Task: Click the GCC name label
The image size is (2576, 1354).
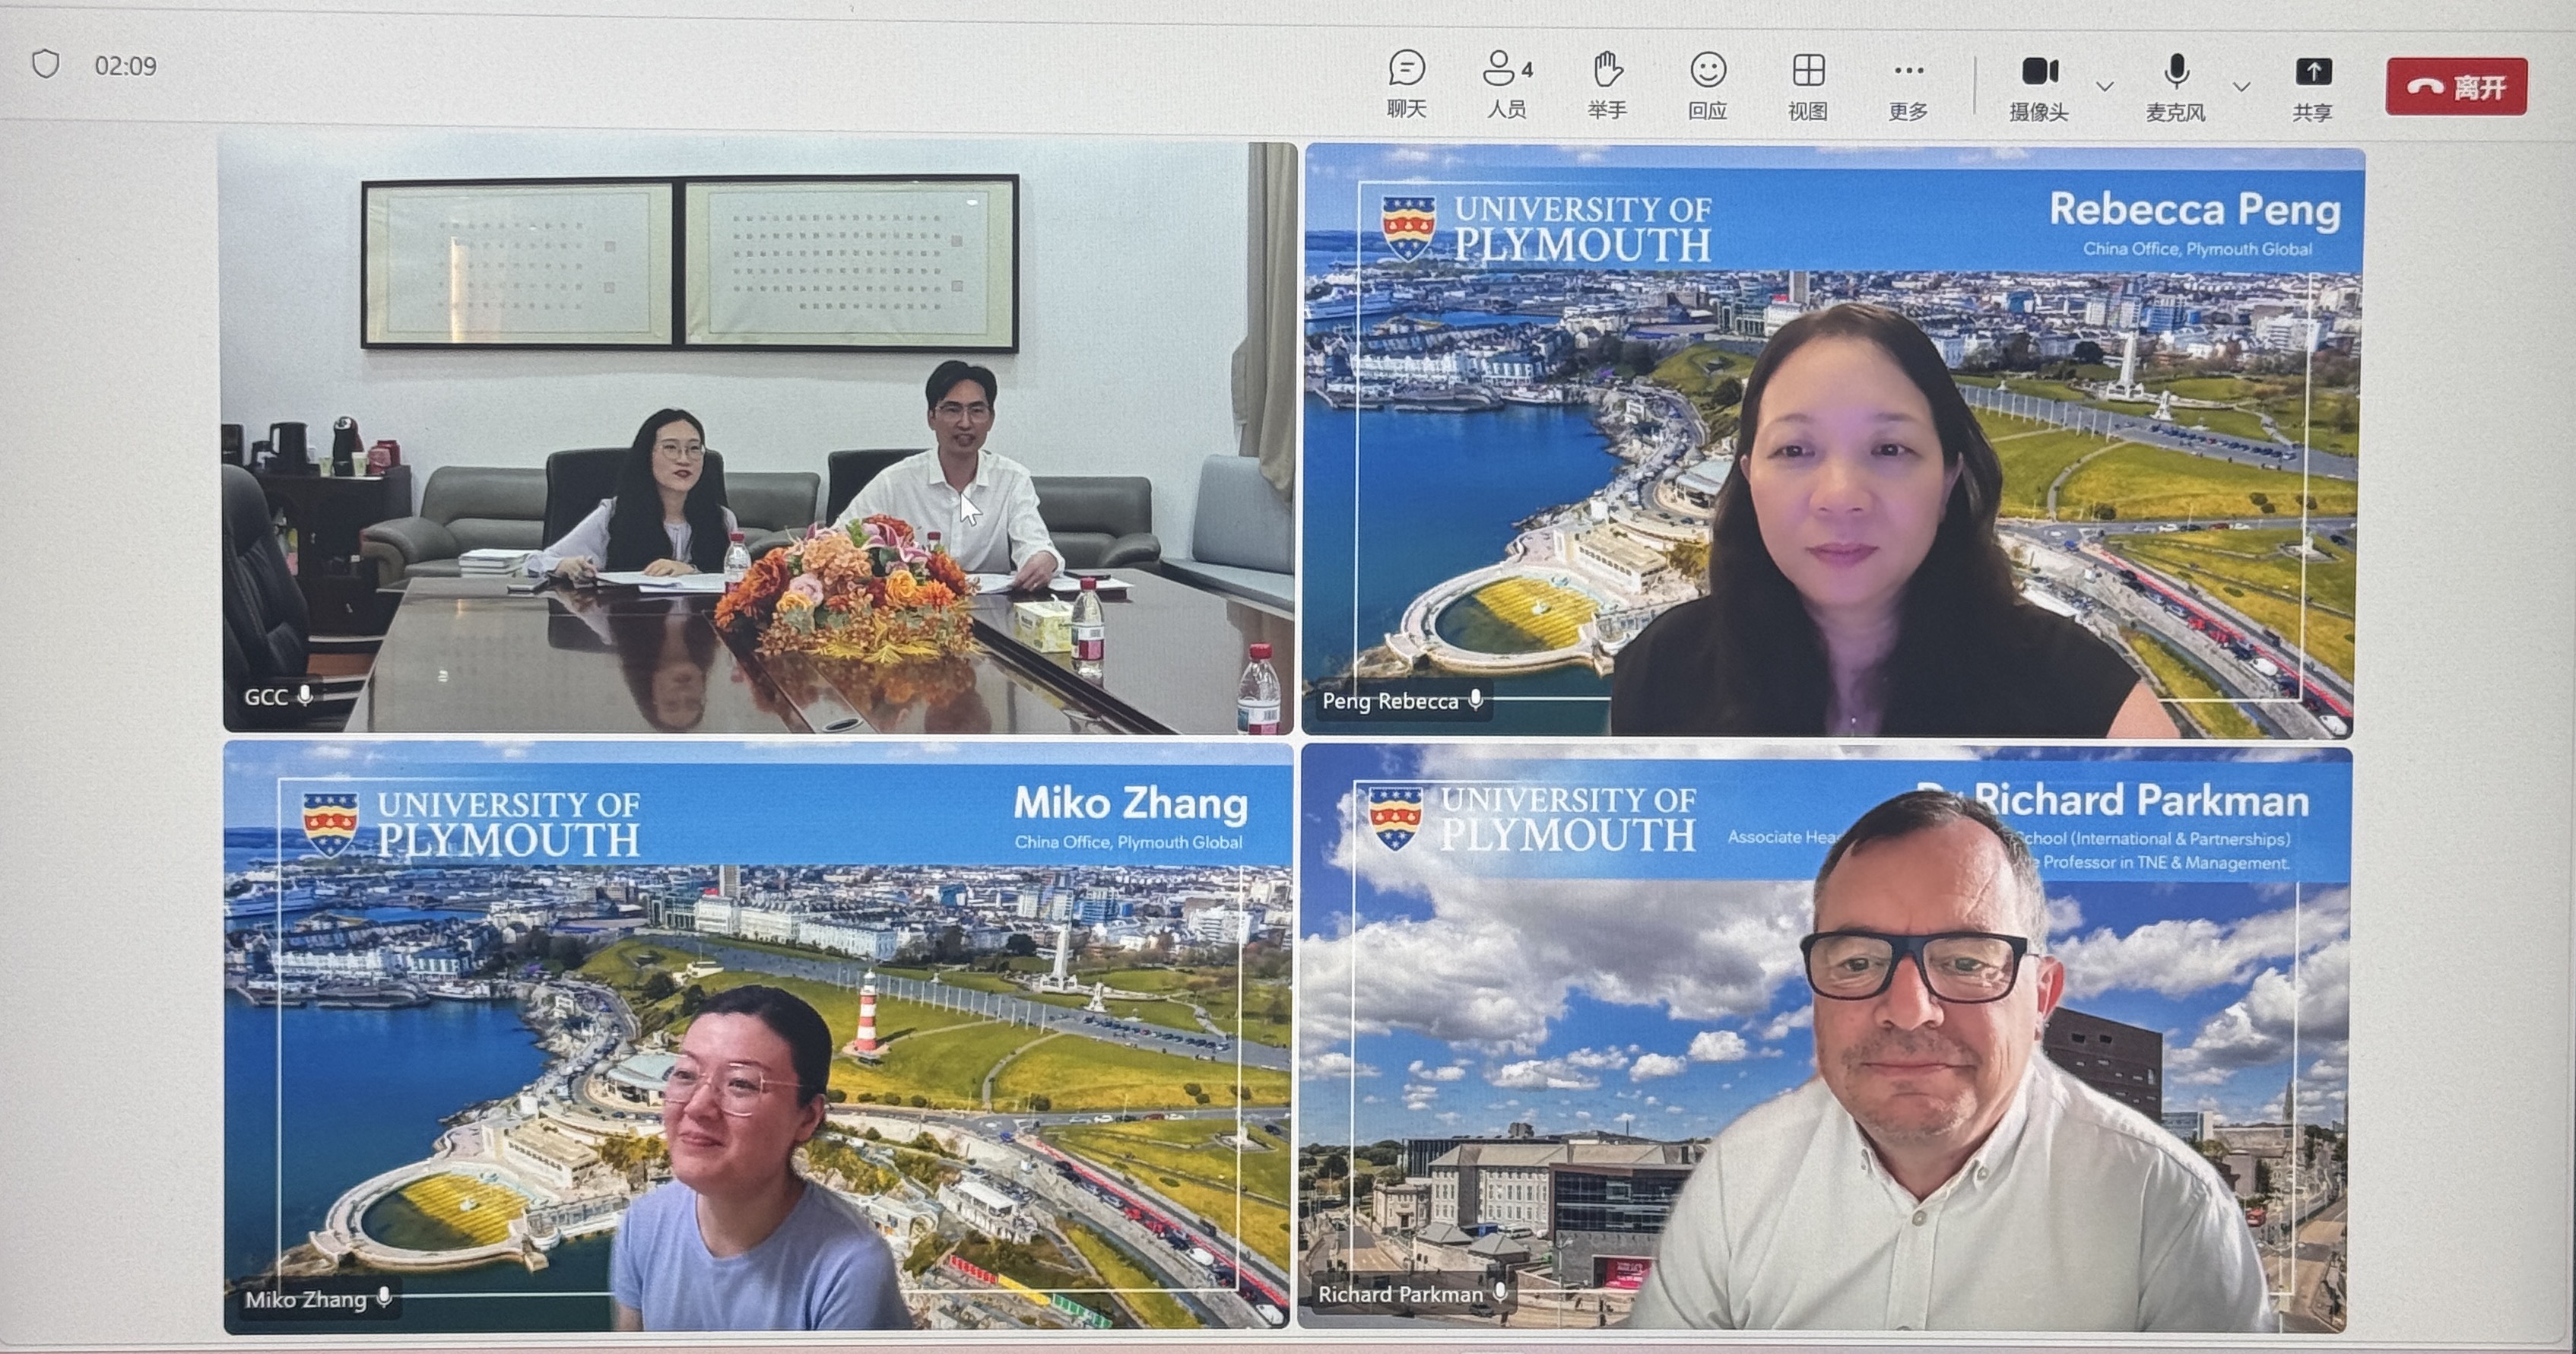Action: 265,697
